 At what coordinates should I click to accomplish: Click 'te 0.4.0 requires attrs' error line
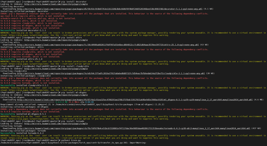pos(29,21)
